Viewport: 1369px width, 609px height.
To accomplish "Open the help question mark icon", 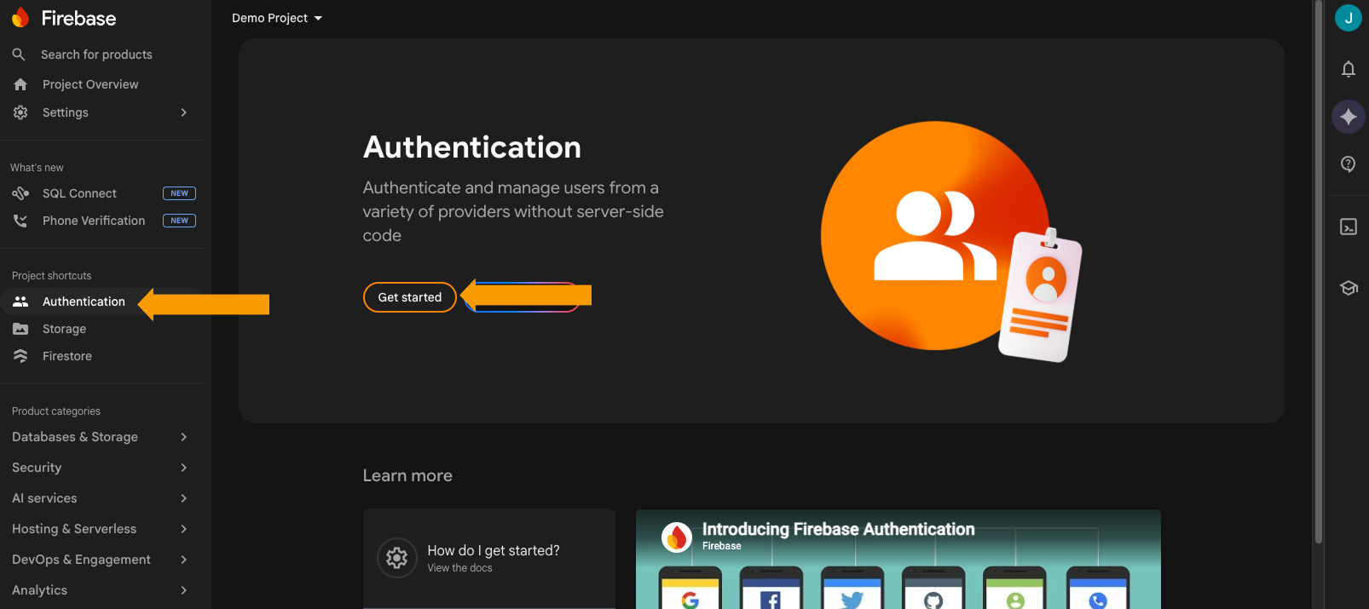I will coord(1348,164).
